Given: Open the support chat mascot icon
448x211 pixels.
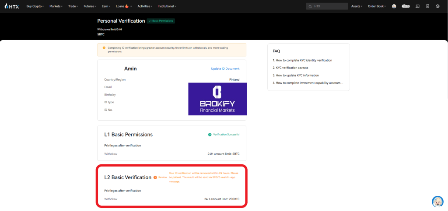Looking at the screenshot, I should point(437,201).
